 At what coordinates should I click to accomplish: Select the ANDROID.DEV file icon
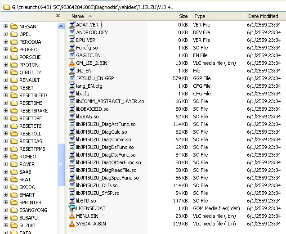coord(72,32)
